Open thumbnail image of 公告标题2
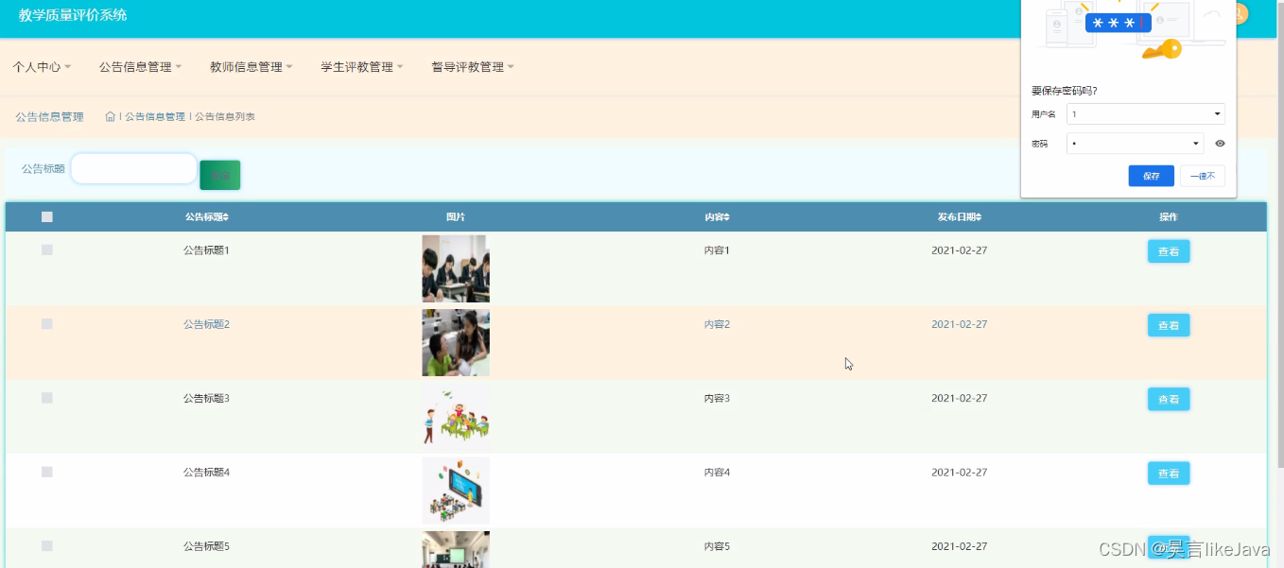The height and width of the screenshot is (568, 1284). (x=456, y=342)
